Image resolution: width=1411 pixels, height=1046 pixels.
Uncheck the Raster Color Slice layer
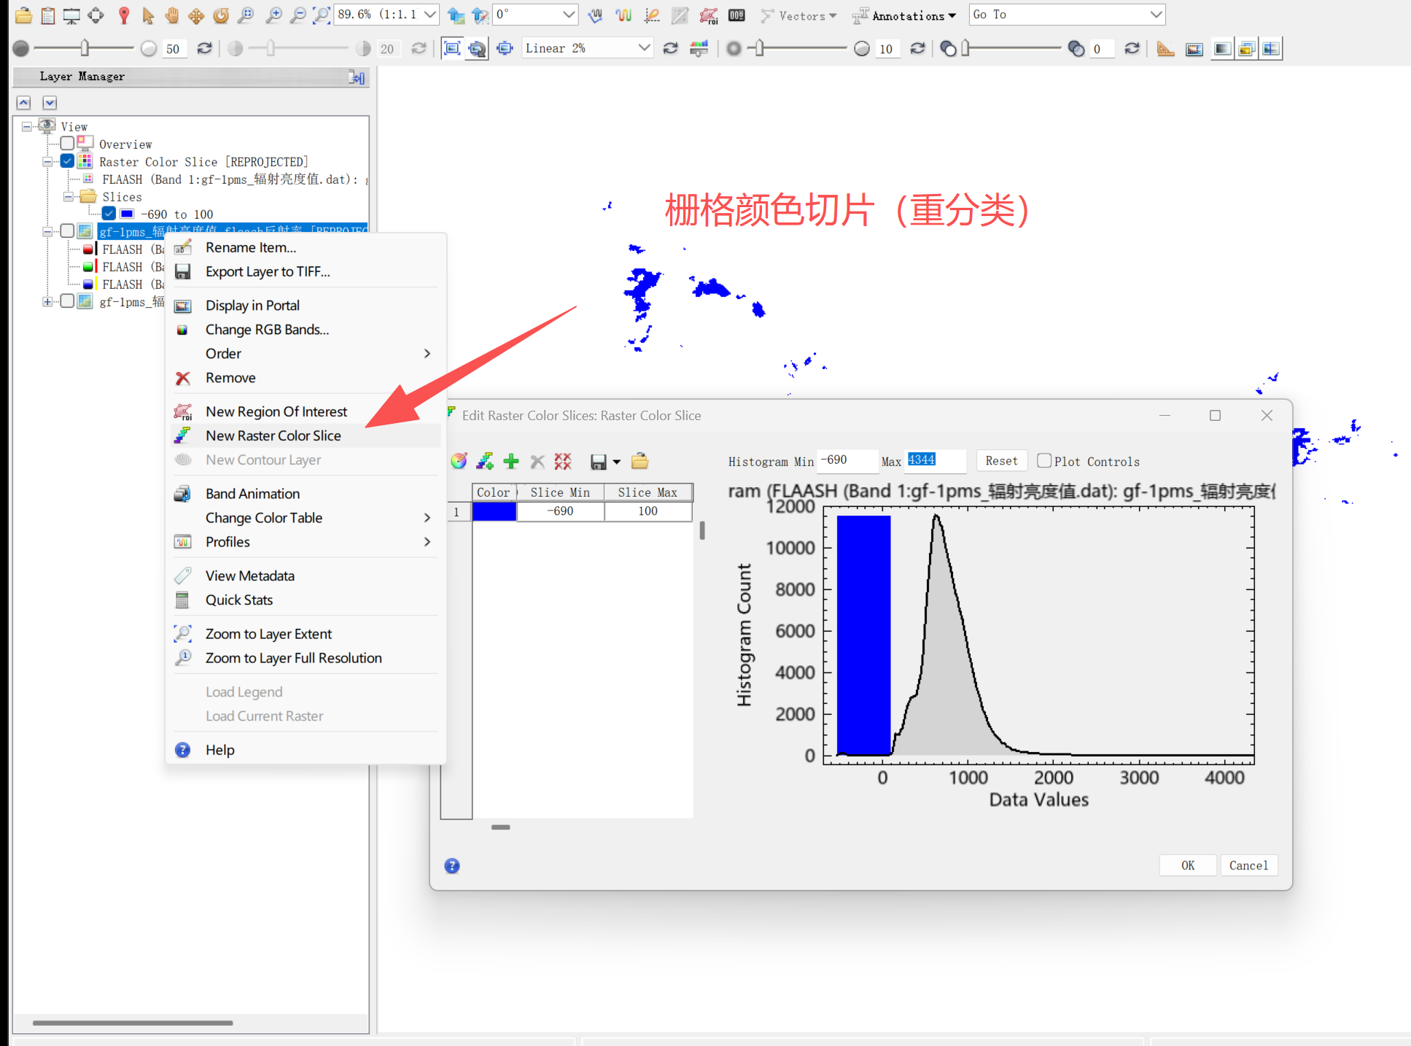point(68,161)
